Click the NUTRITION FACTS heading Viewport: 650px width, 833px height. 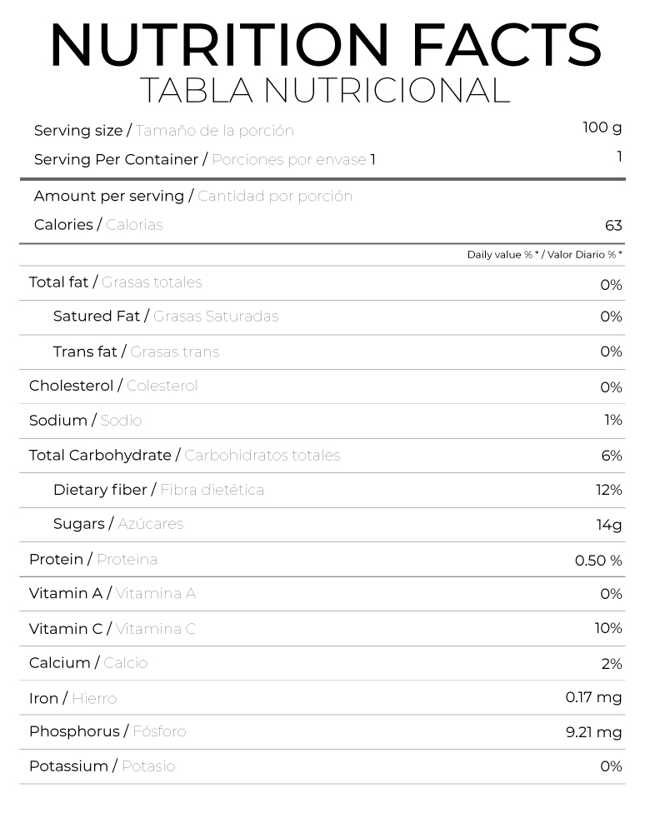[325, 45]
